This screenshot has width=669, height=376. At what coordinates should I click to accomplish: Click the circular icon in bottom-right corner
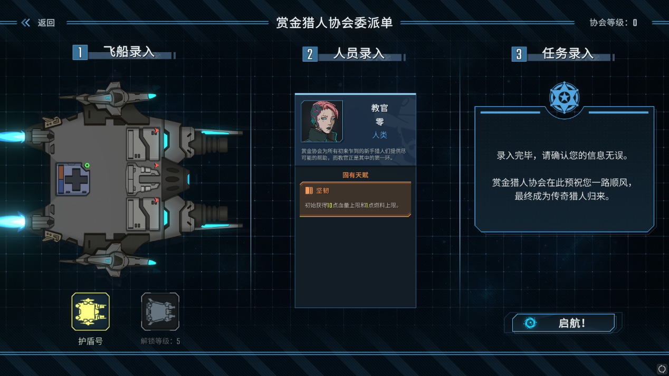click(x=662, y=369)
